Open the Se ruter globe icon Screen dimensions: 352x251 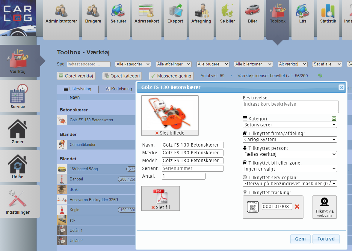coord(118,10)
